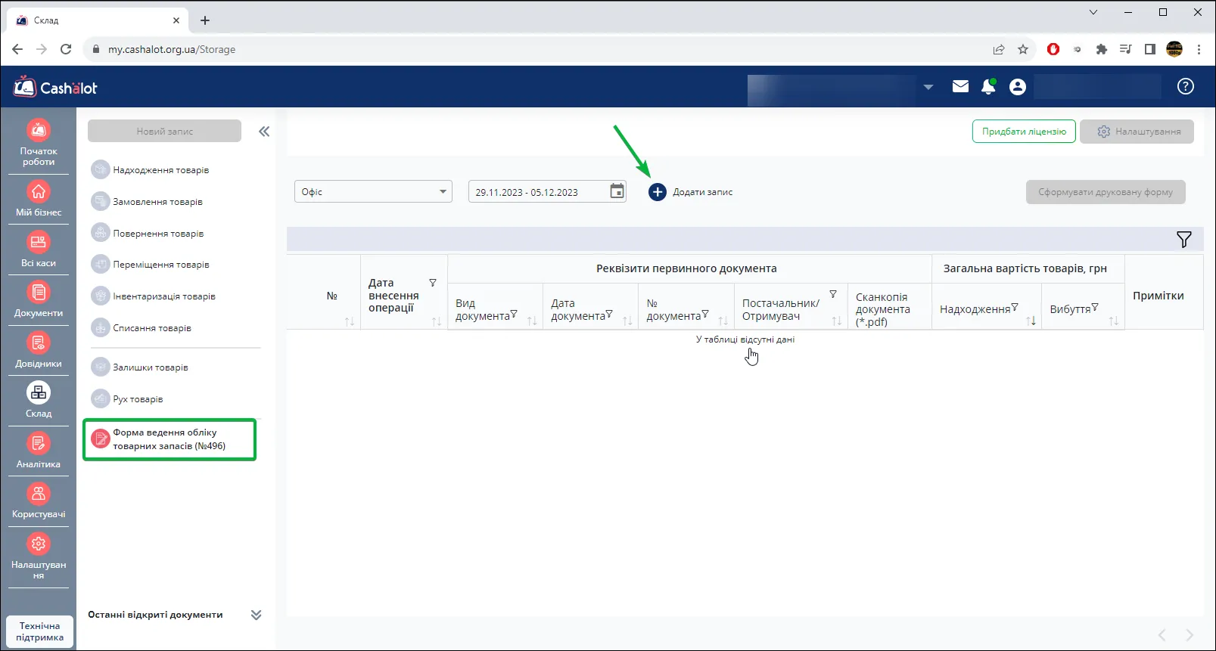1216x651 pixels.
Task: Click the plus icon to Додати запис
Action: click(x=658, y=192)
